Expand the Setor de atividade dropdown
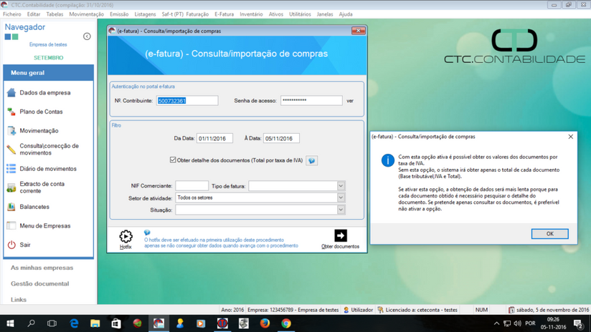Viewport: 591px width, 332px height. click(341, 197)
